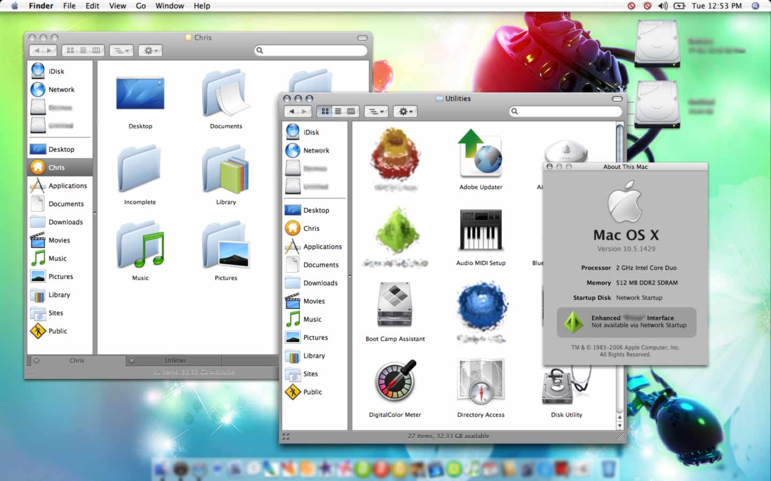Open Boot Camp Assistant icon

tap(395, 305)
